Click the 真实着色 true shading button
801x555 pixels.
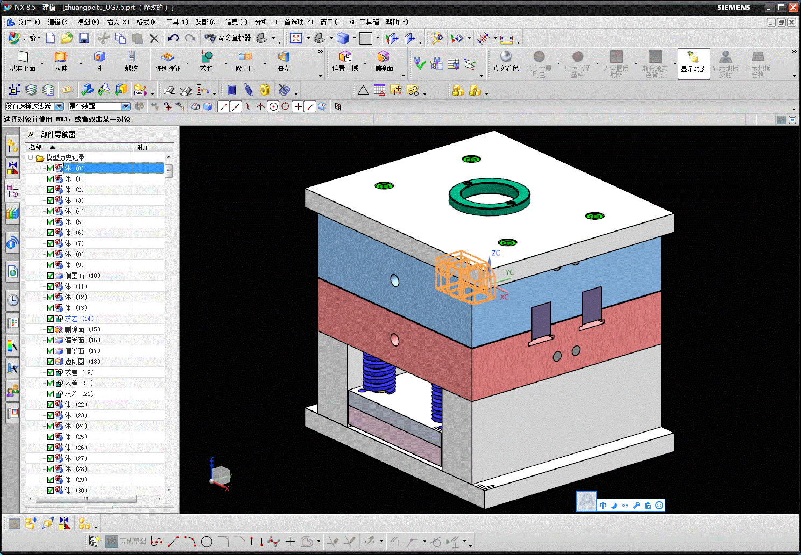506,62
